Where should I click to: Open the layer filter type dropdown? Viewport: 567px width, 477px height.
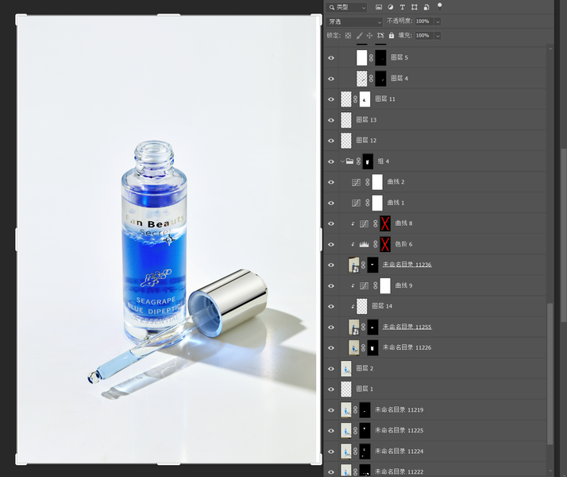coord(346,7)
